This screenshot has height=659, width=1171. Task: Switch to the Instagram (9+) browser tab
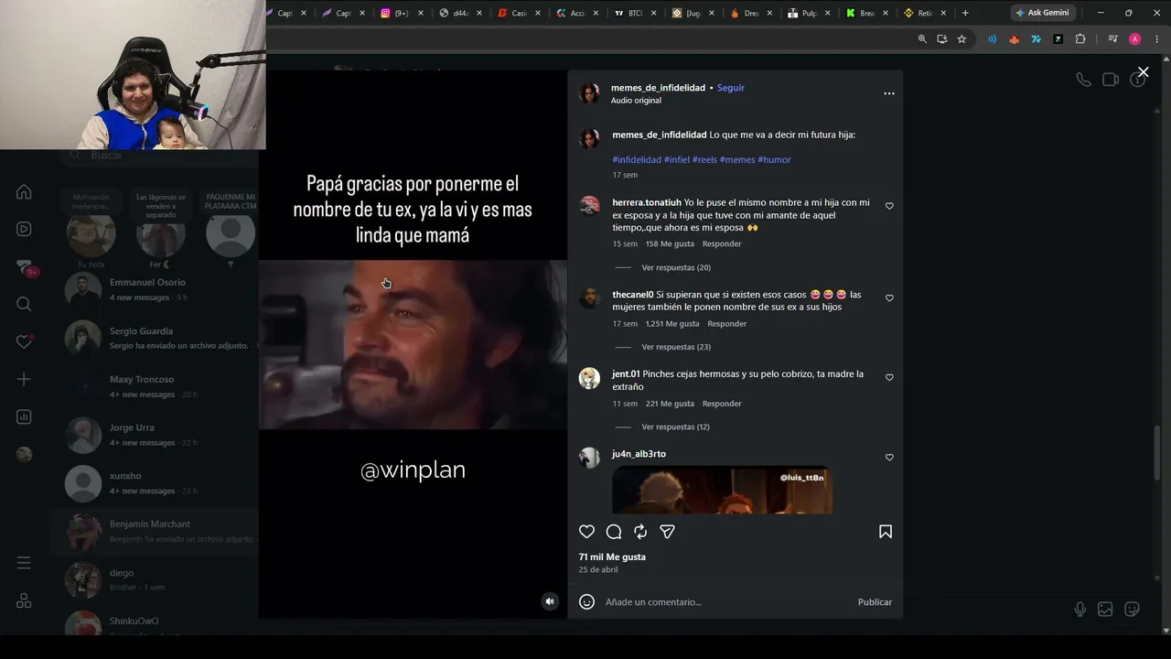coord(403,13)
